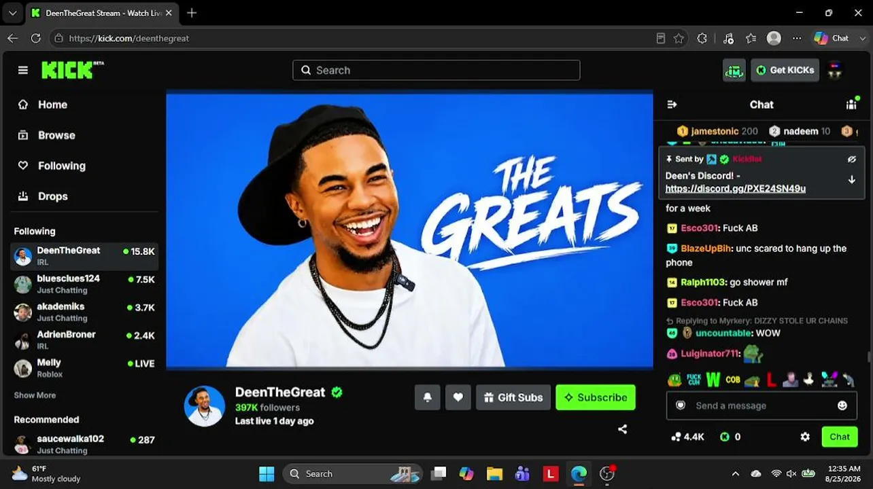The width and height of the screenshot is (873, 489).
Task: Bookmark this page with star icon
Action: pos(679,38)
